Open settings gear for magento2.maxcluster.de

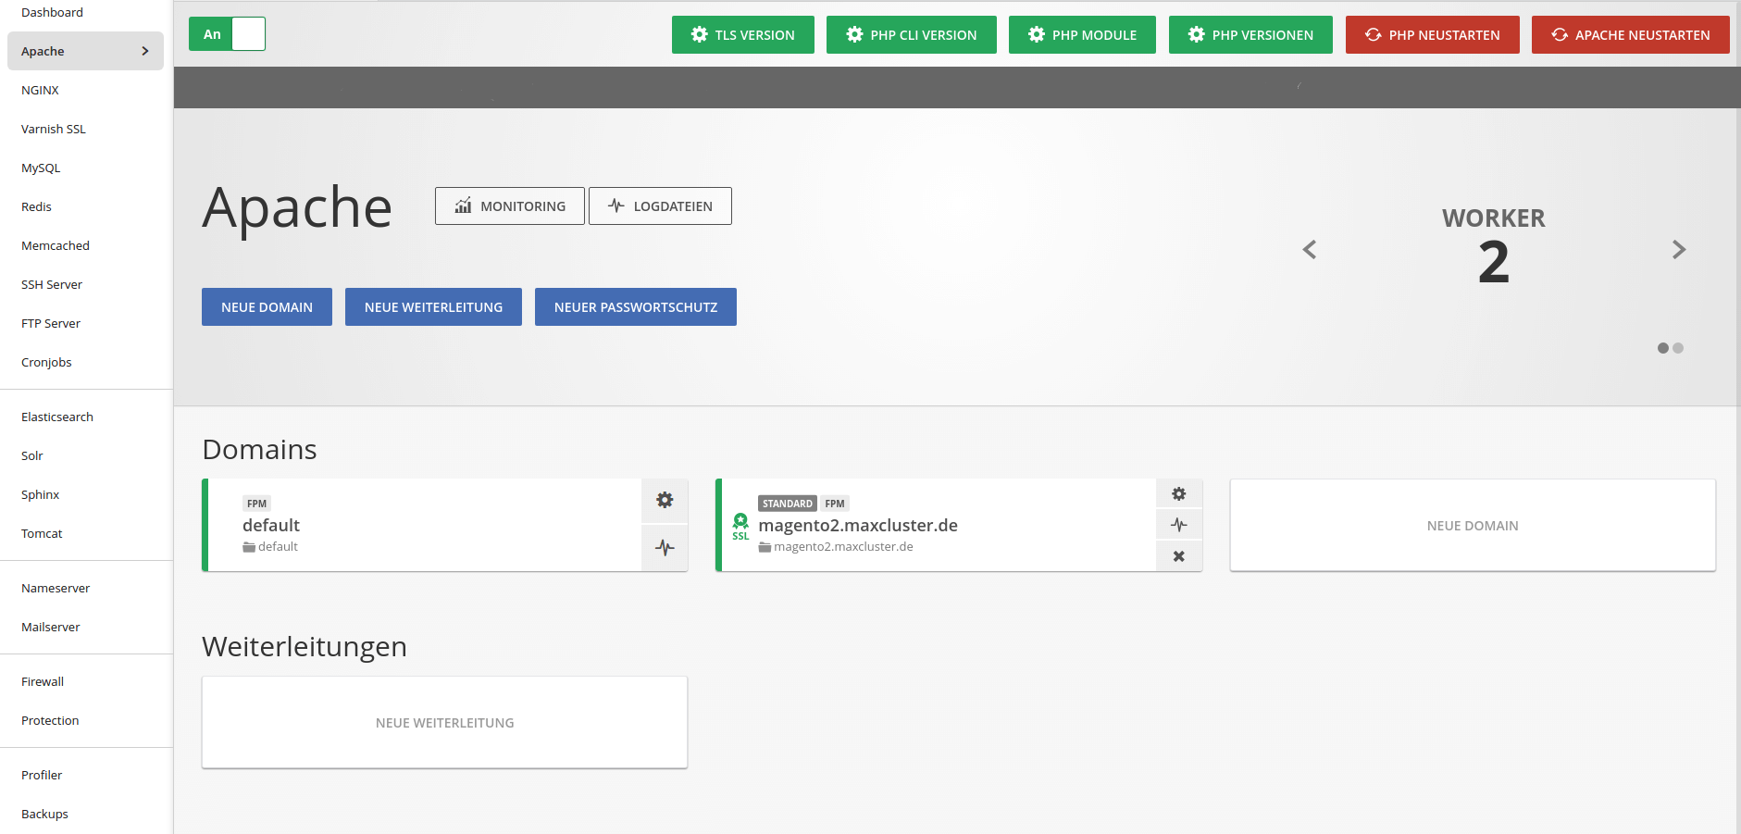coord(1179,493)
